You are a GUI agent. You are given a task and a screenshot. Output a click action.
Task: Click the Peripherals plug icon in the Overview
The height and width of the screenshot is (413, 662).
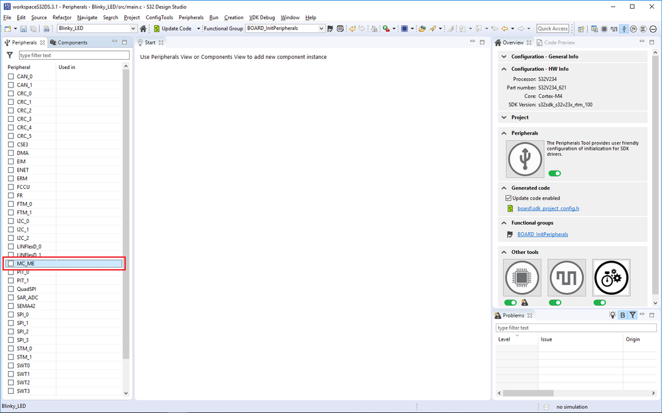524,158
